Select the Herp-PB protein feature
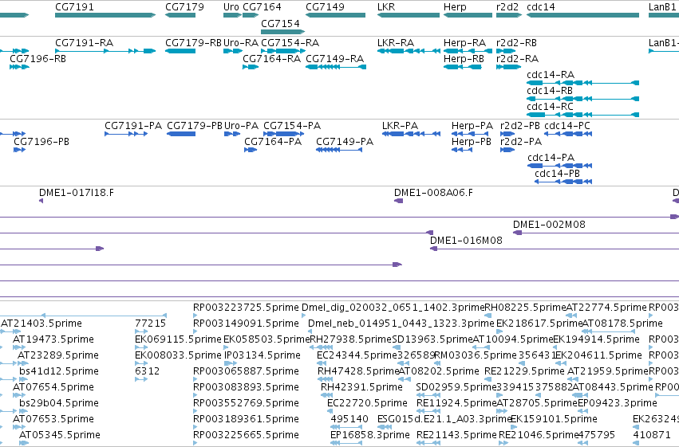This screenshot has height=447, width=679. pyautogui.click(x=462, y=150)
